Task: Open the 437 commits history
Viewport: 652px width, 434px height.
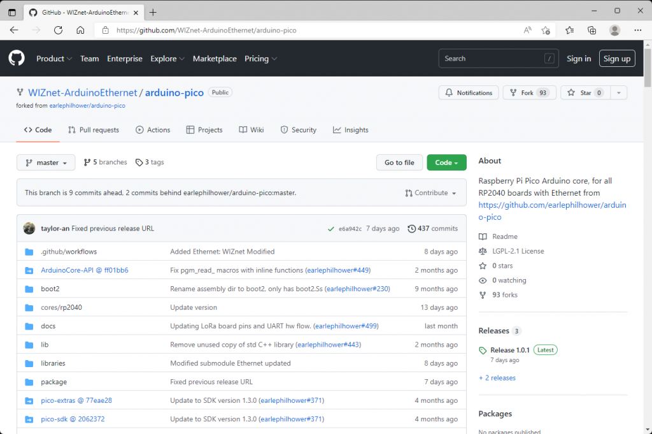Action: pyautogui.click(x=433, y=228)
